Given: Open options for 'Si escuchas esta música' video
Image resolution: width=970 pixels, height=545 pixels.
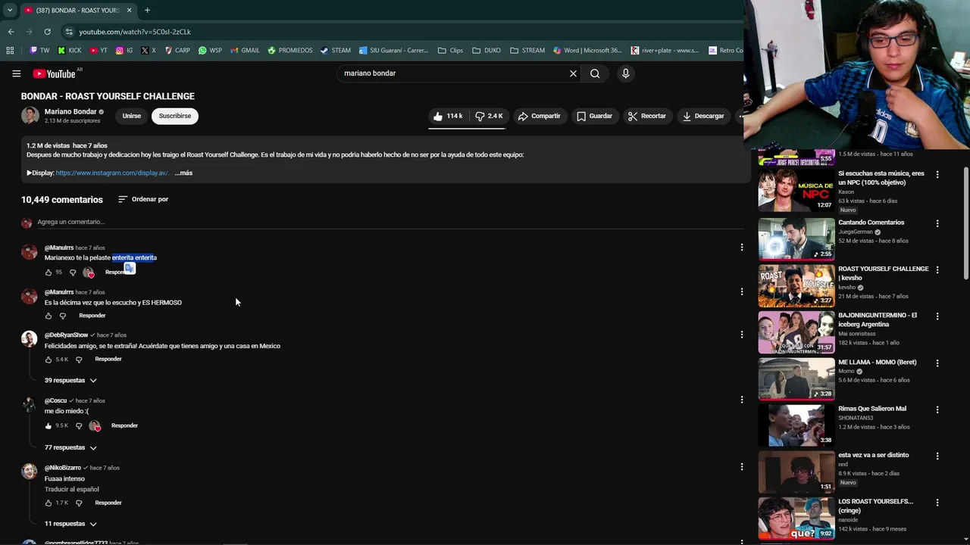Looking at the screenshot, I should 937,174.
